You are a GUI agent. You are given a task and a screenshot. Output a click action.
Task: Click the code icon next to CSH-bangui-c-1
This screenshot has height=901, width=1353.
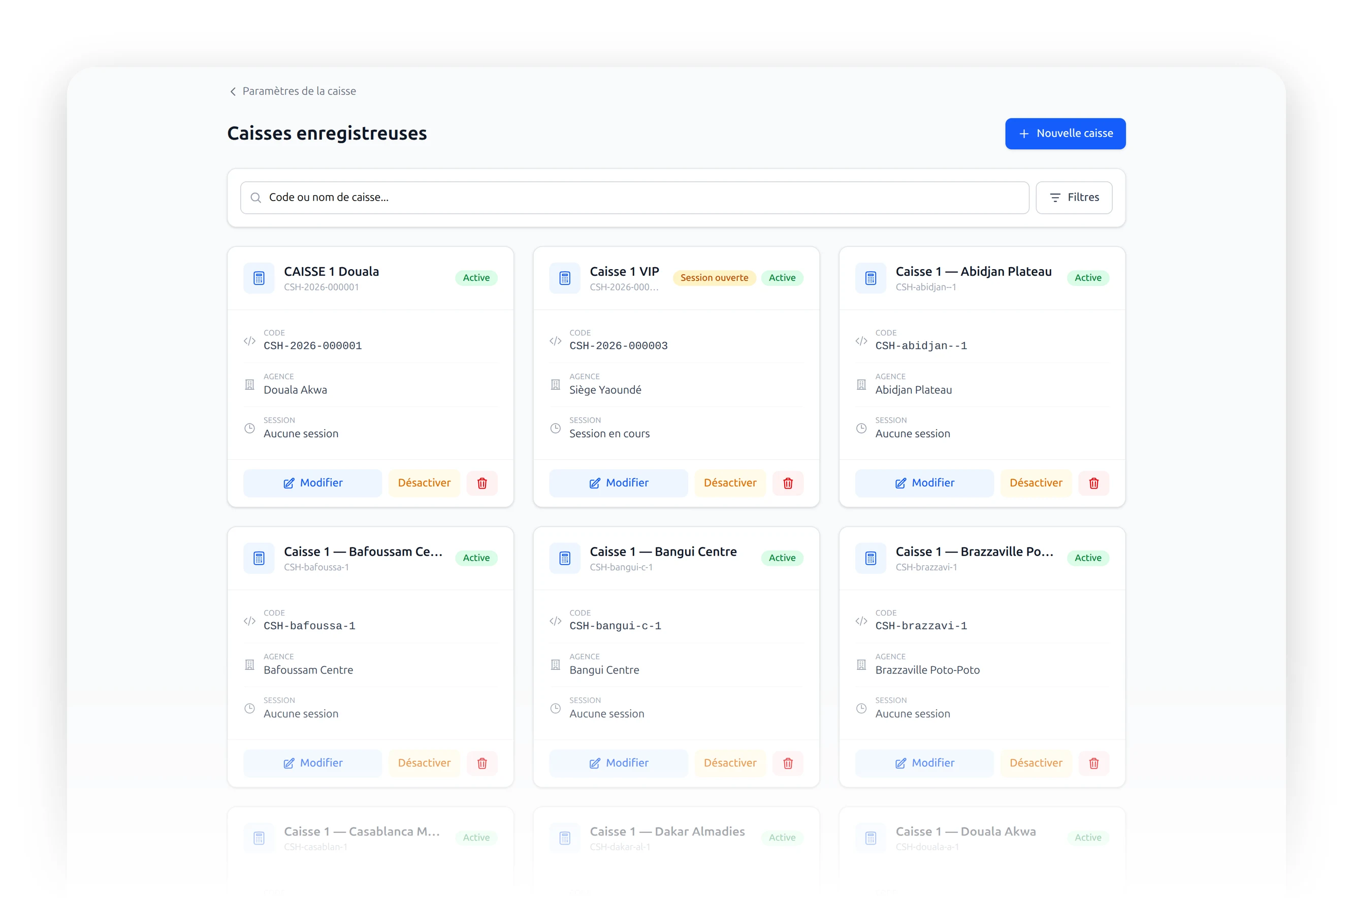pos(555,621)
